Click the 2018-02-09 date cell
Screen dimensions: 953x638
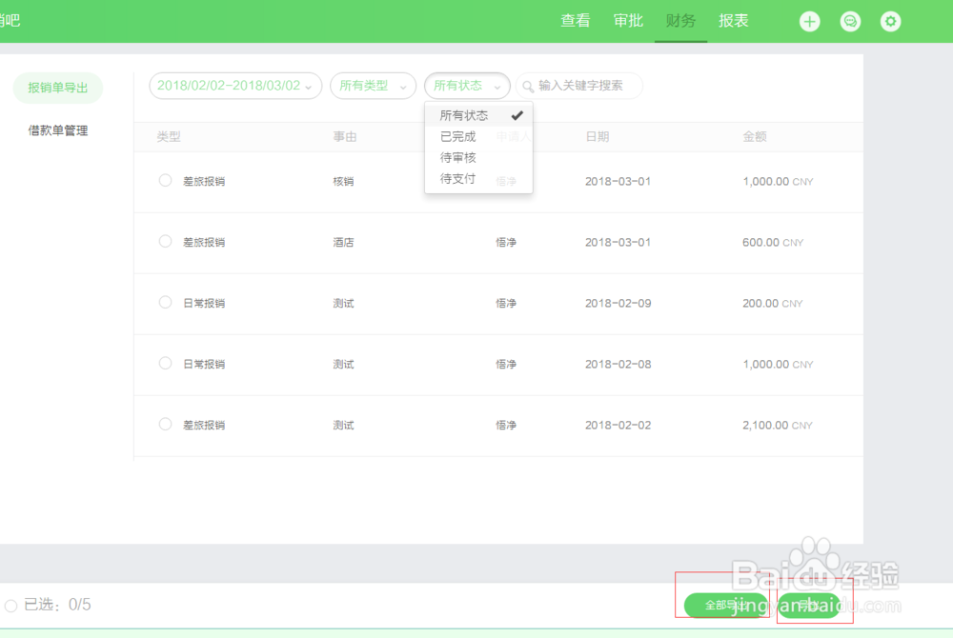click(618, 303)
